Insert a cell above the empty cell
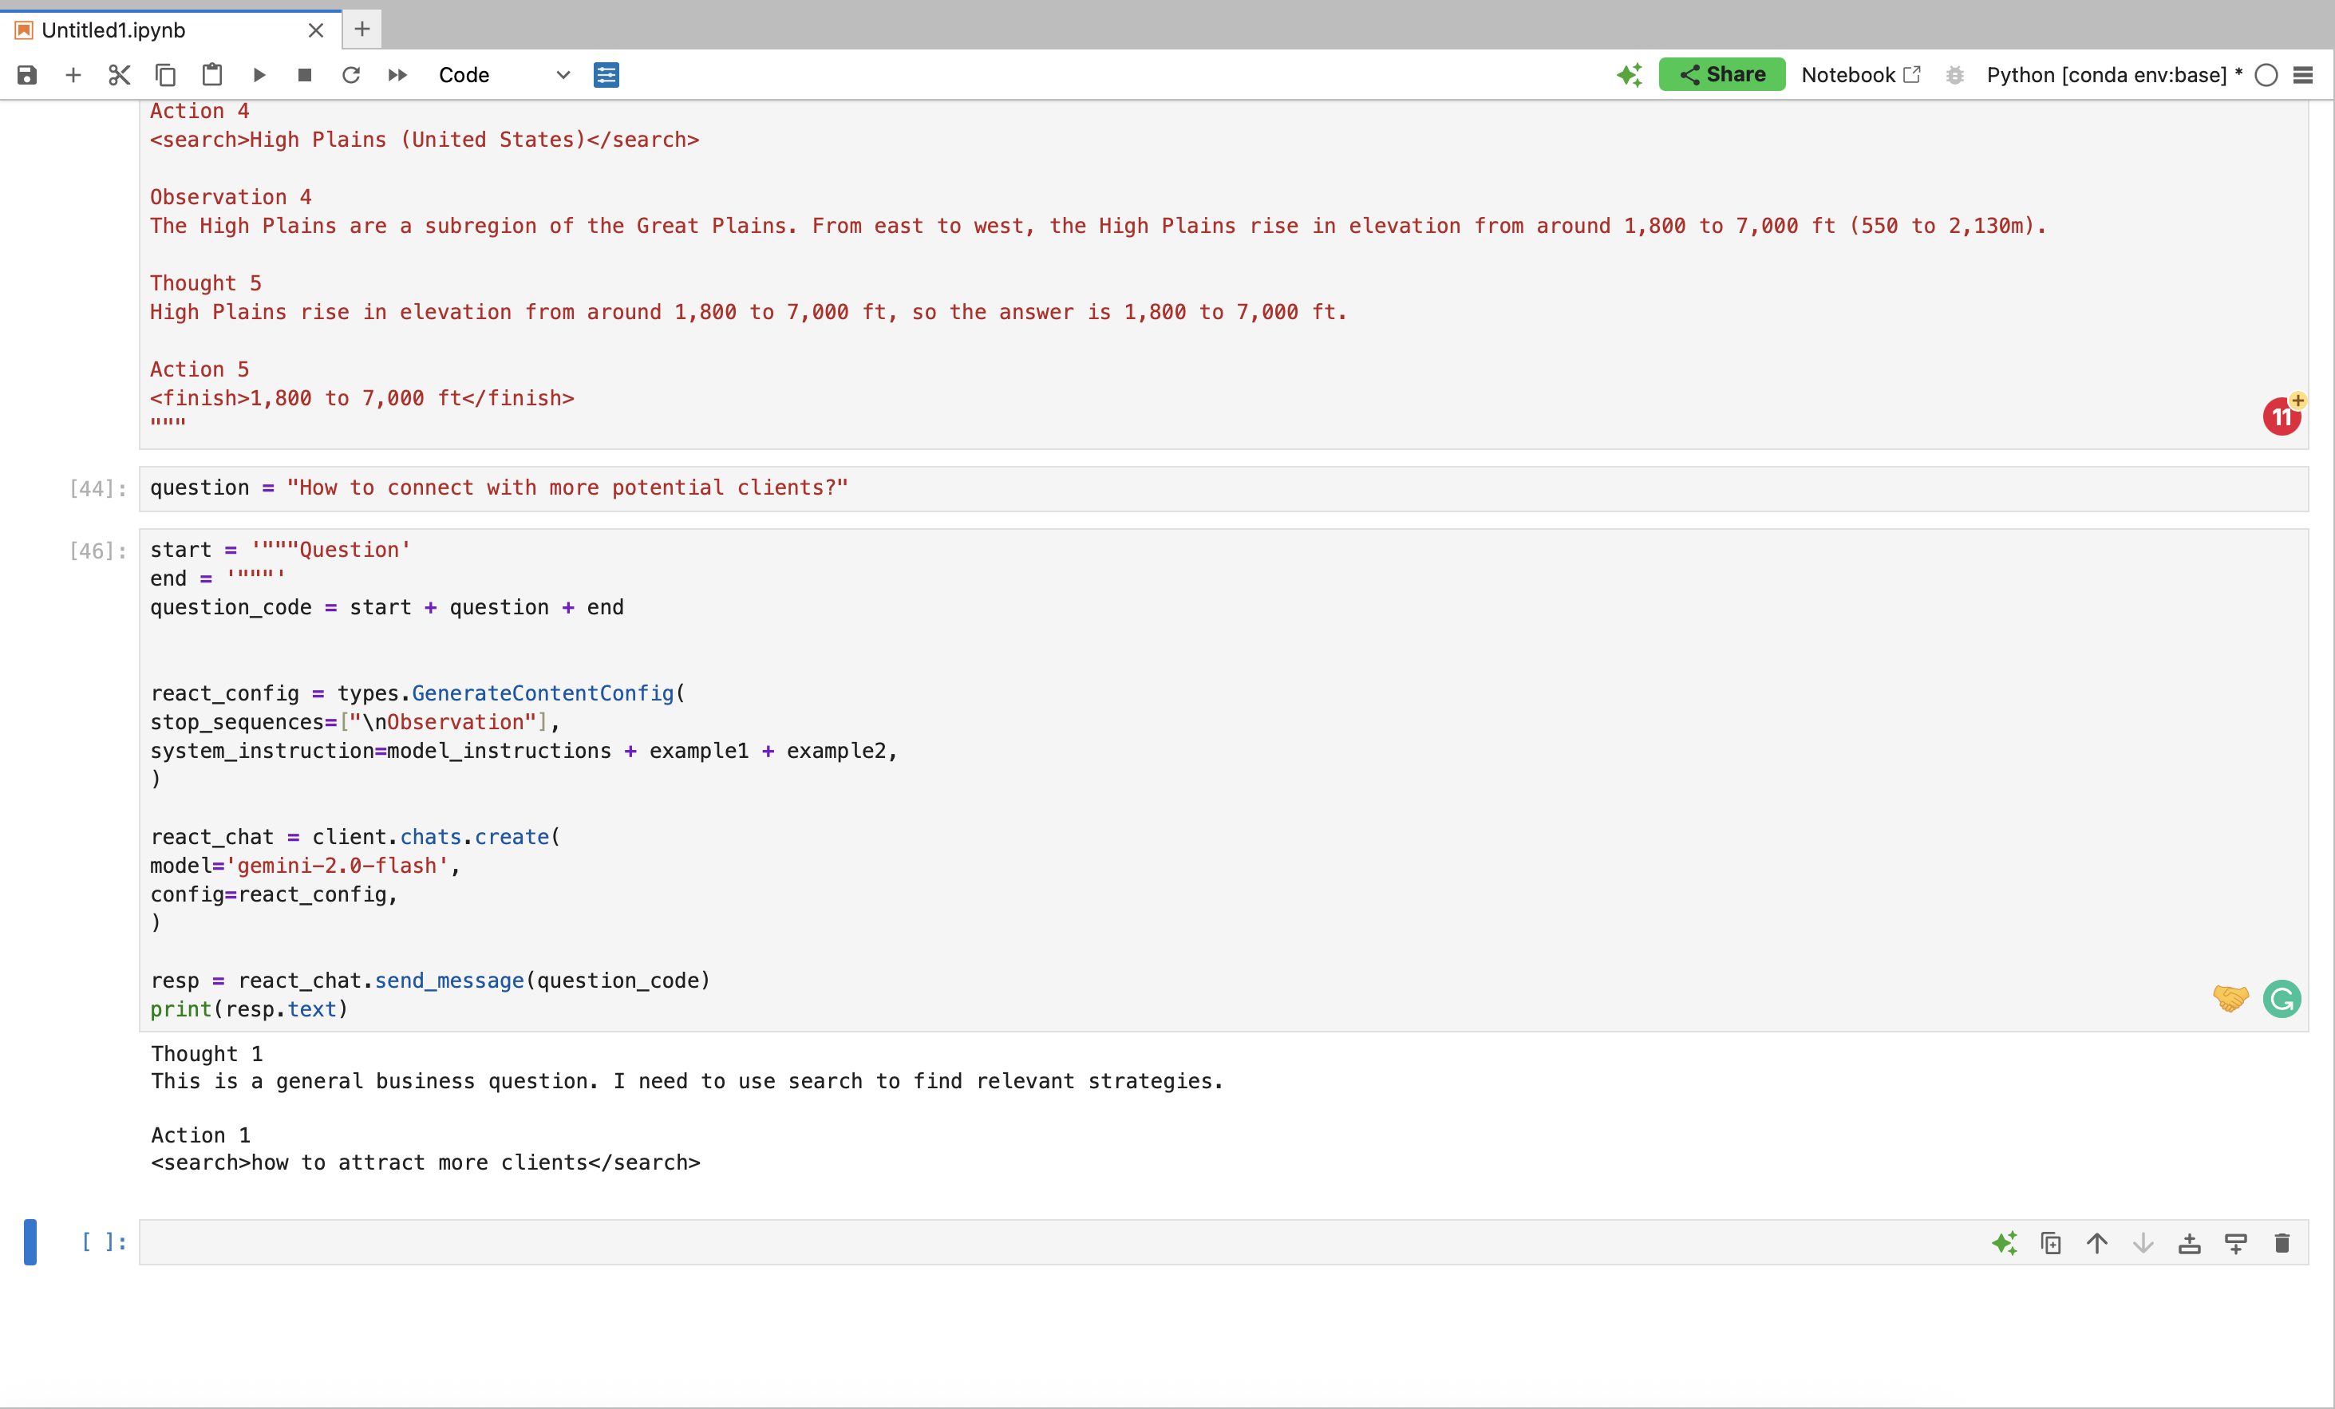Viewport: 2335px width, 1409px height. click(2190, 1243)
